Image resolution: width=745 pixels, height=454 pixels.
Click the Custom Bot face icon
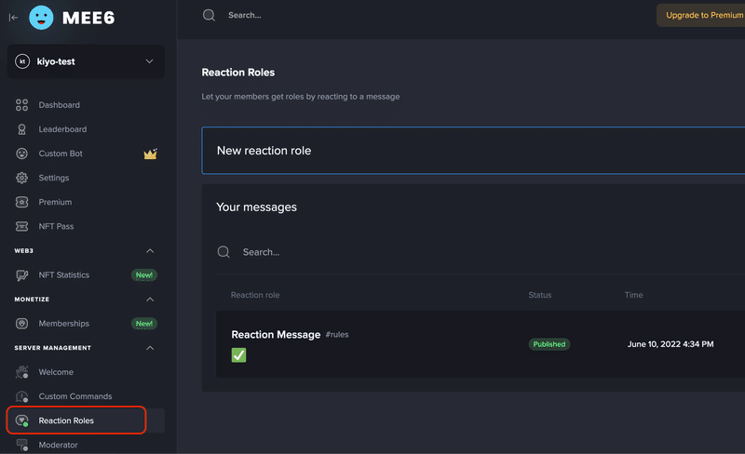click(x=21, y=154)
